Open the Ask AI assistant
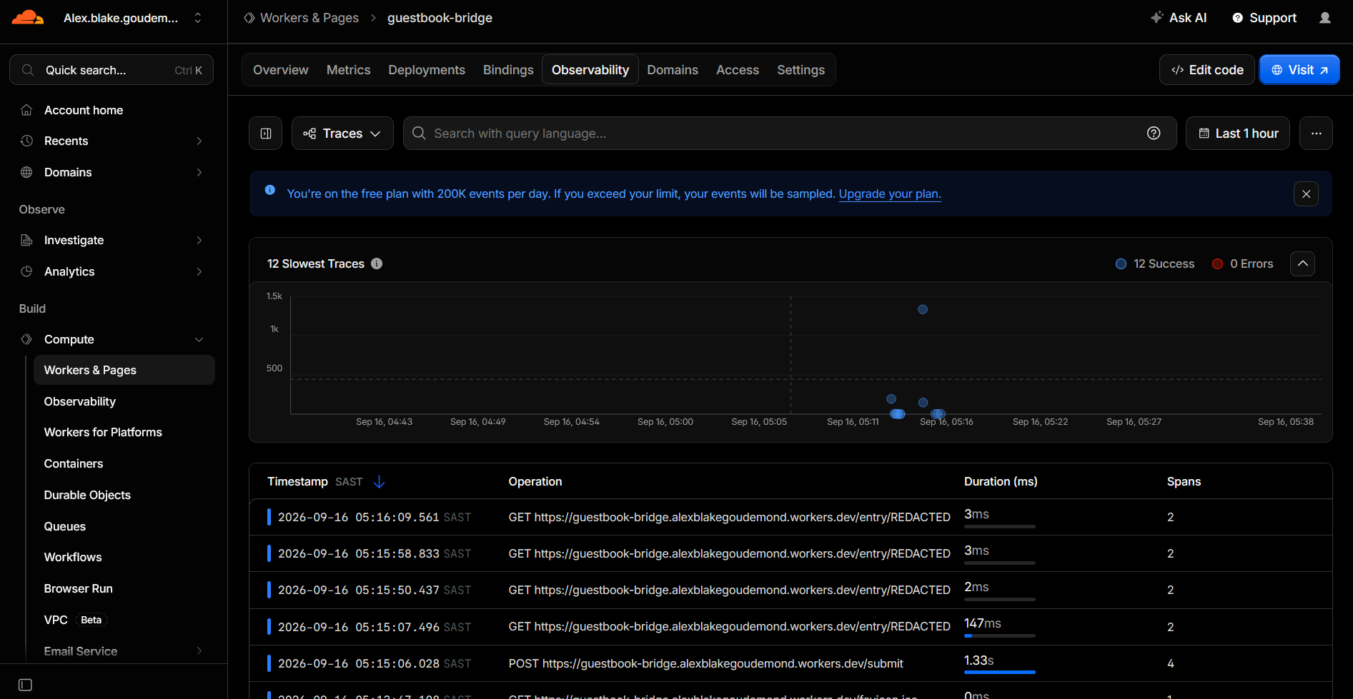The image size is (1353, 699). point(1179,18)
